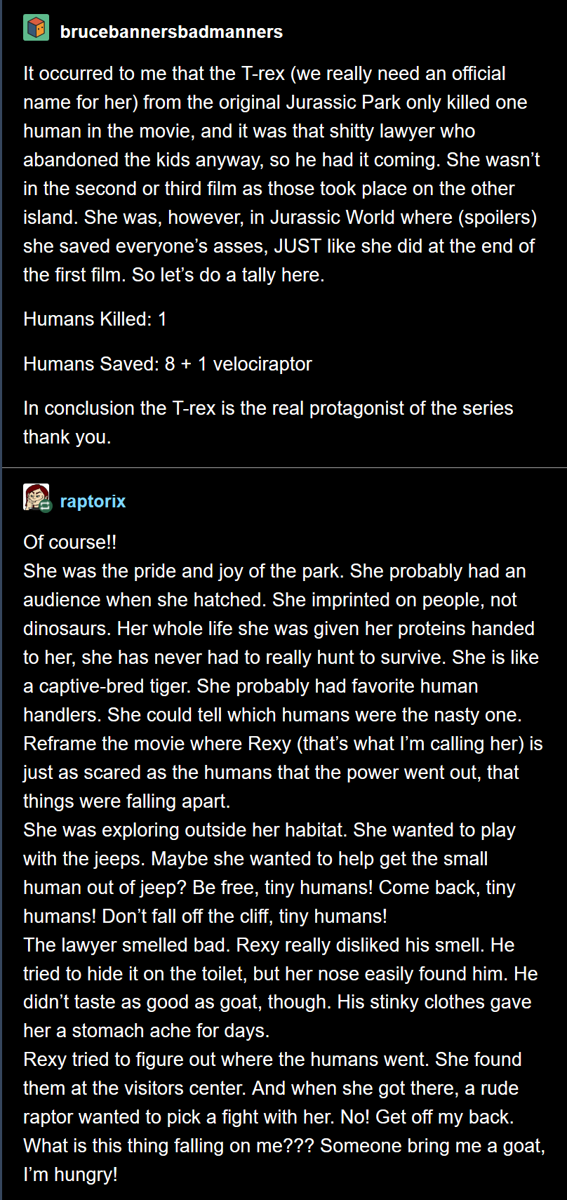Image resolution: width=567 pixels, height=1200 pixels.
Task: Click the "Humans Killed: 1" line
Action: click(x=95, y=319)
